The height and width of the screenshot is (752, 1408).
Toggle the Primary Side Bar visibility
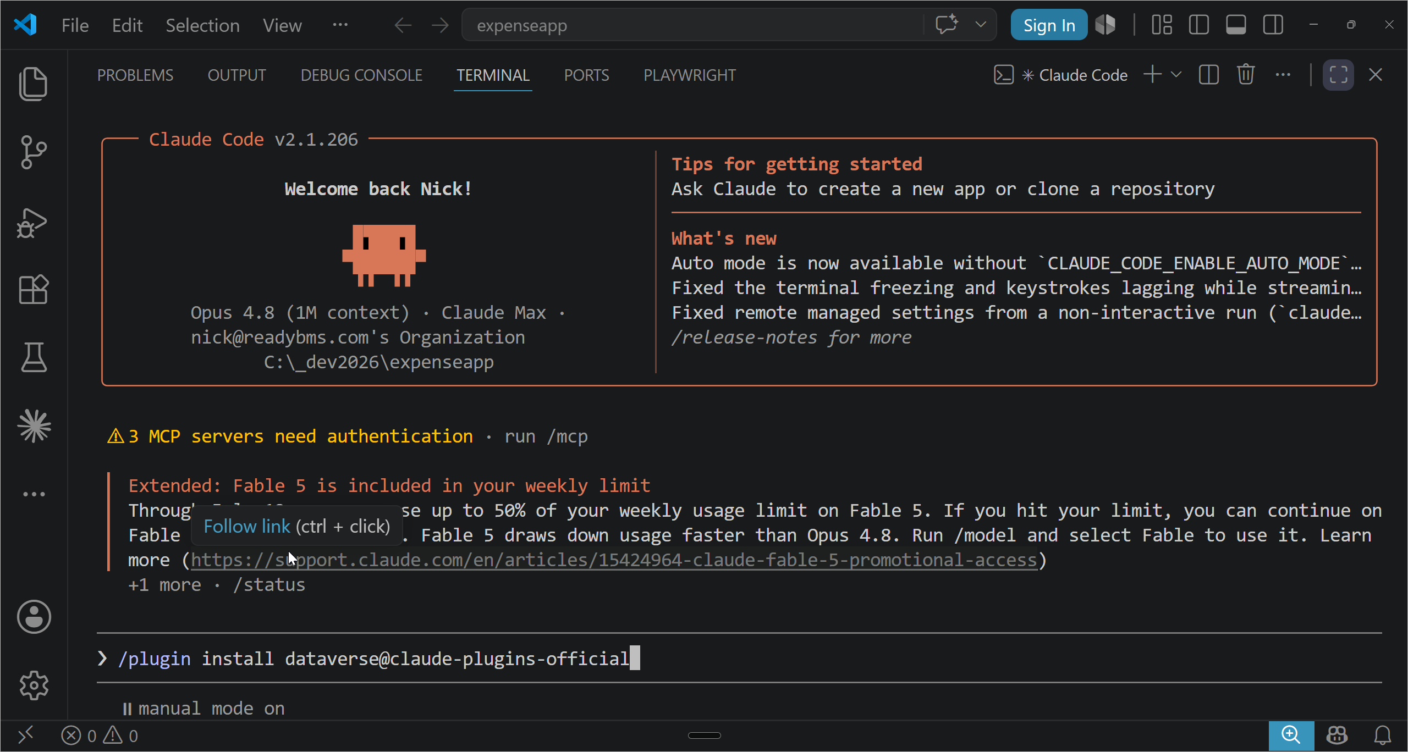click(1198, 25)
